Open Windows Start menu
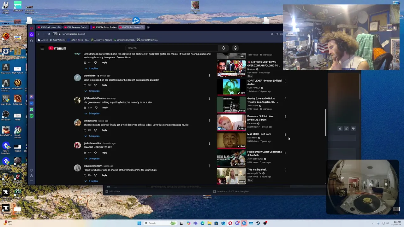Image resolution: width=404 pixels, height=227 pixels. (139, 223)
